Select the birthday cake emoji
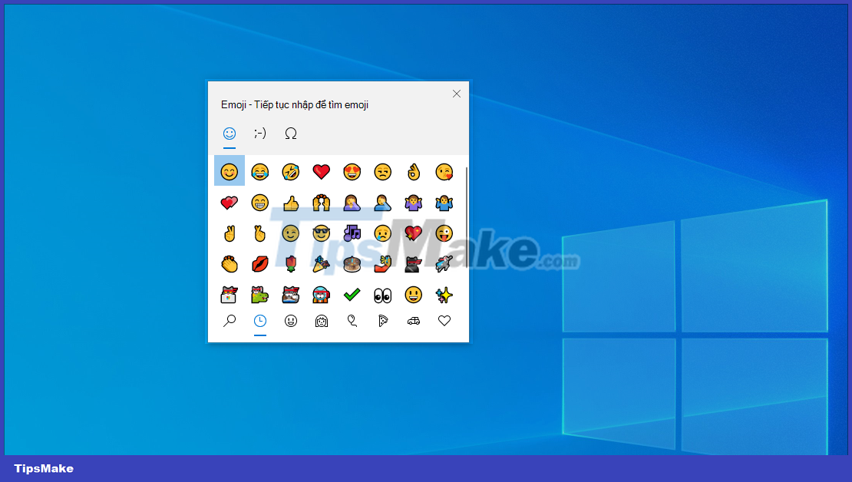This screenshot has height=482, width=852. tap(352, 264)
